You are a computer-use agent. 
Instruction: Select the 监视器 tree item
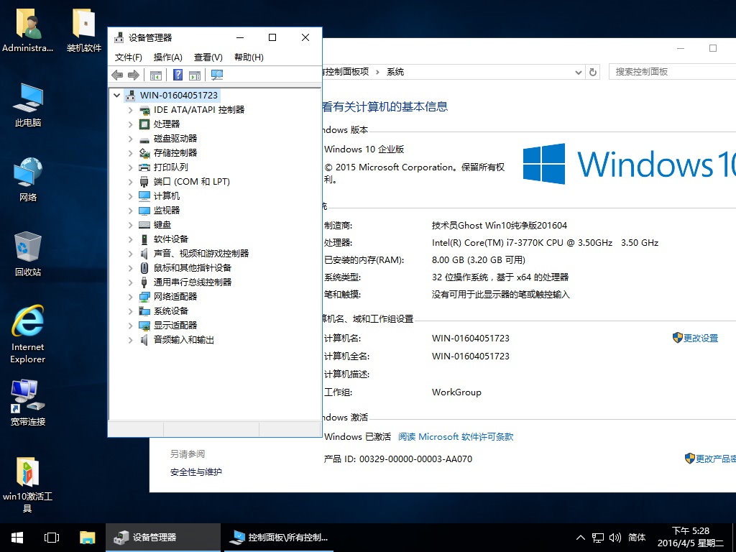(x=167, y=211)
